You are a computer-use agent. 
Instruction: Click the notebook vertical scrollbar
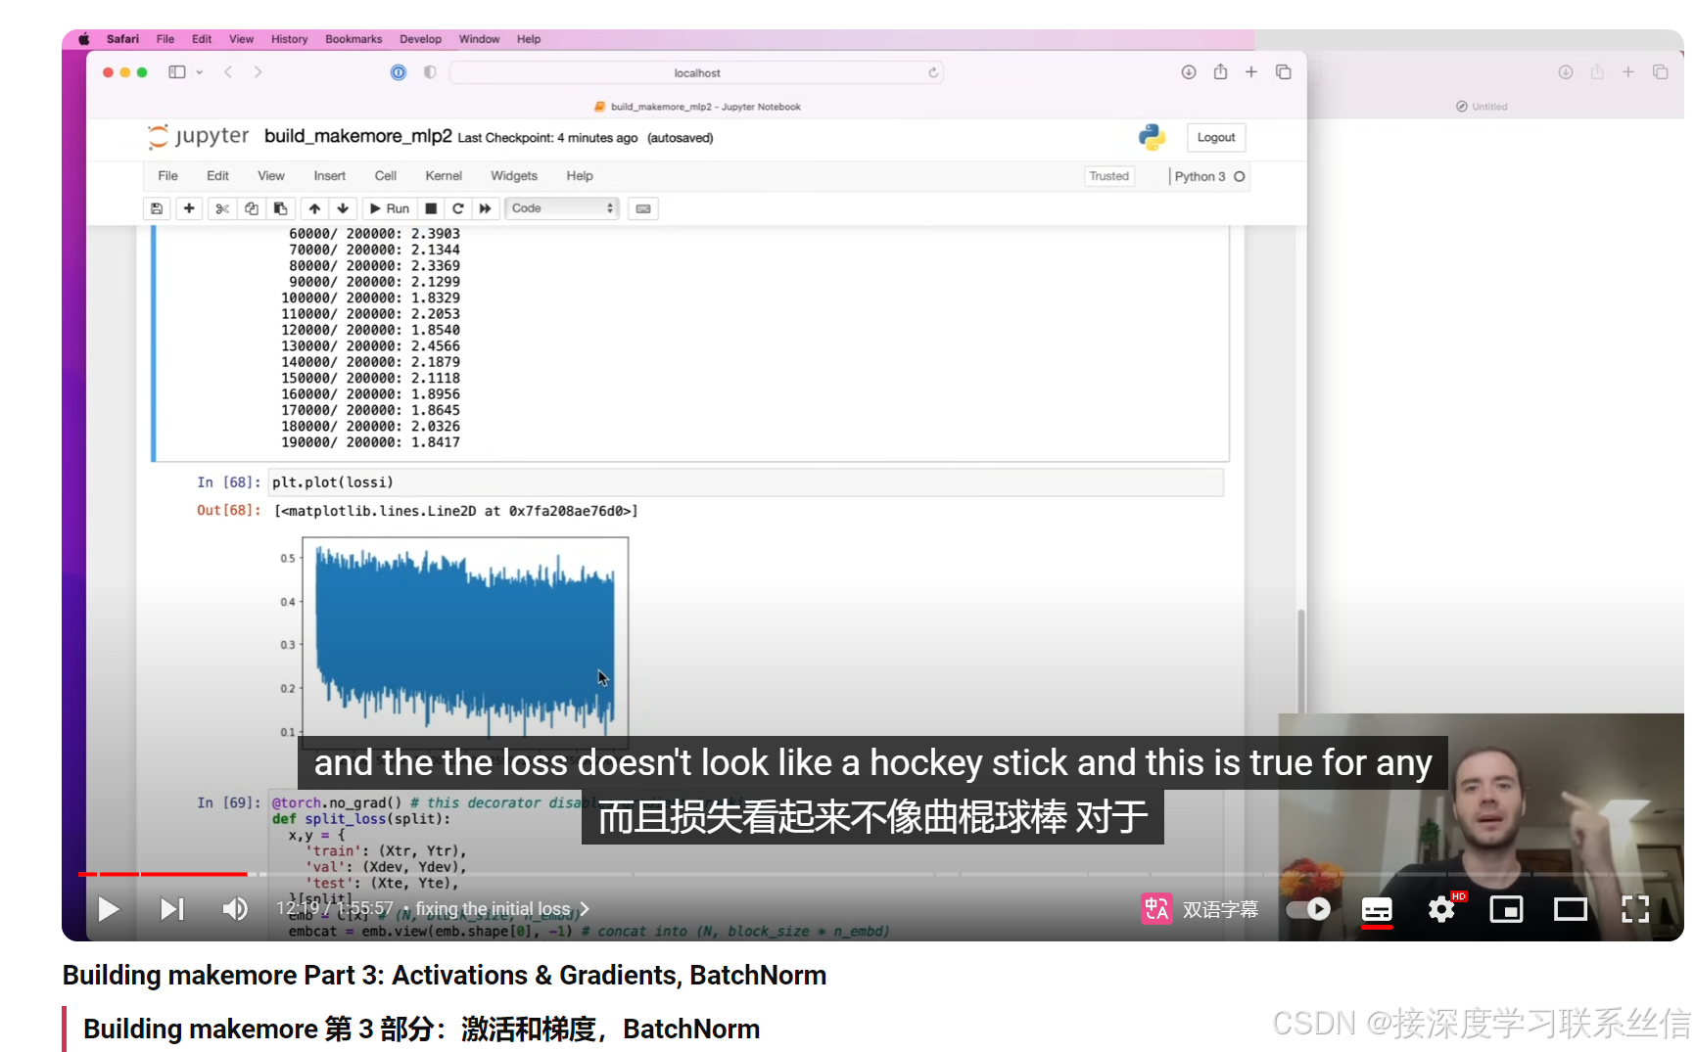(1300, 662)
